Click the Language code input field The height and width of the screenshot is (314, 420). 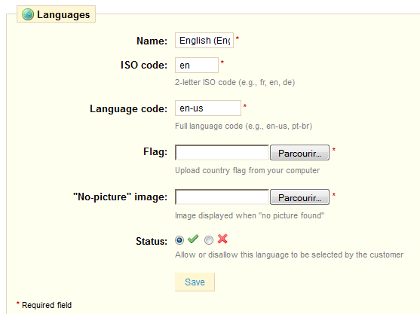pos(208,108)
